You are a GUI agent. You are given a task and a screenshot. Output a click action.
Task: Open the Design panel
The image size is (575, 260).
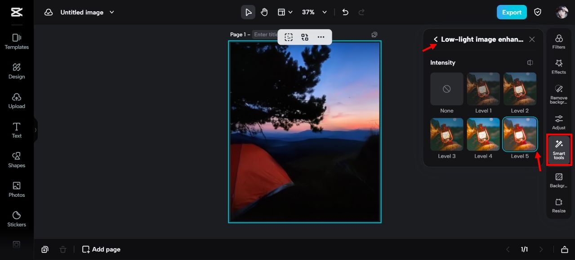point(17,71)
